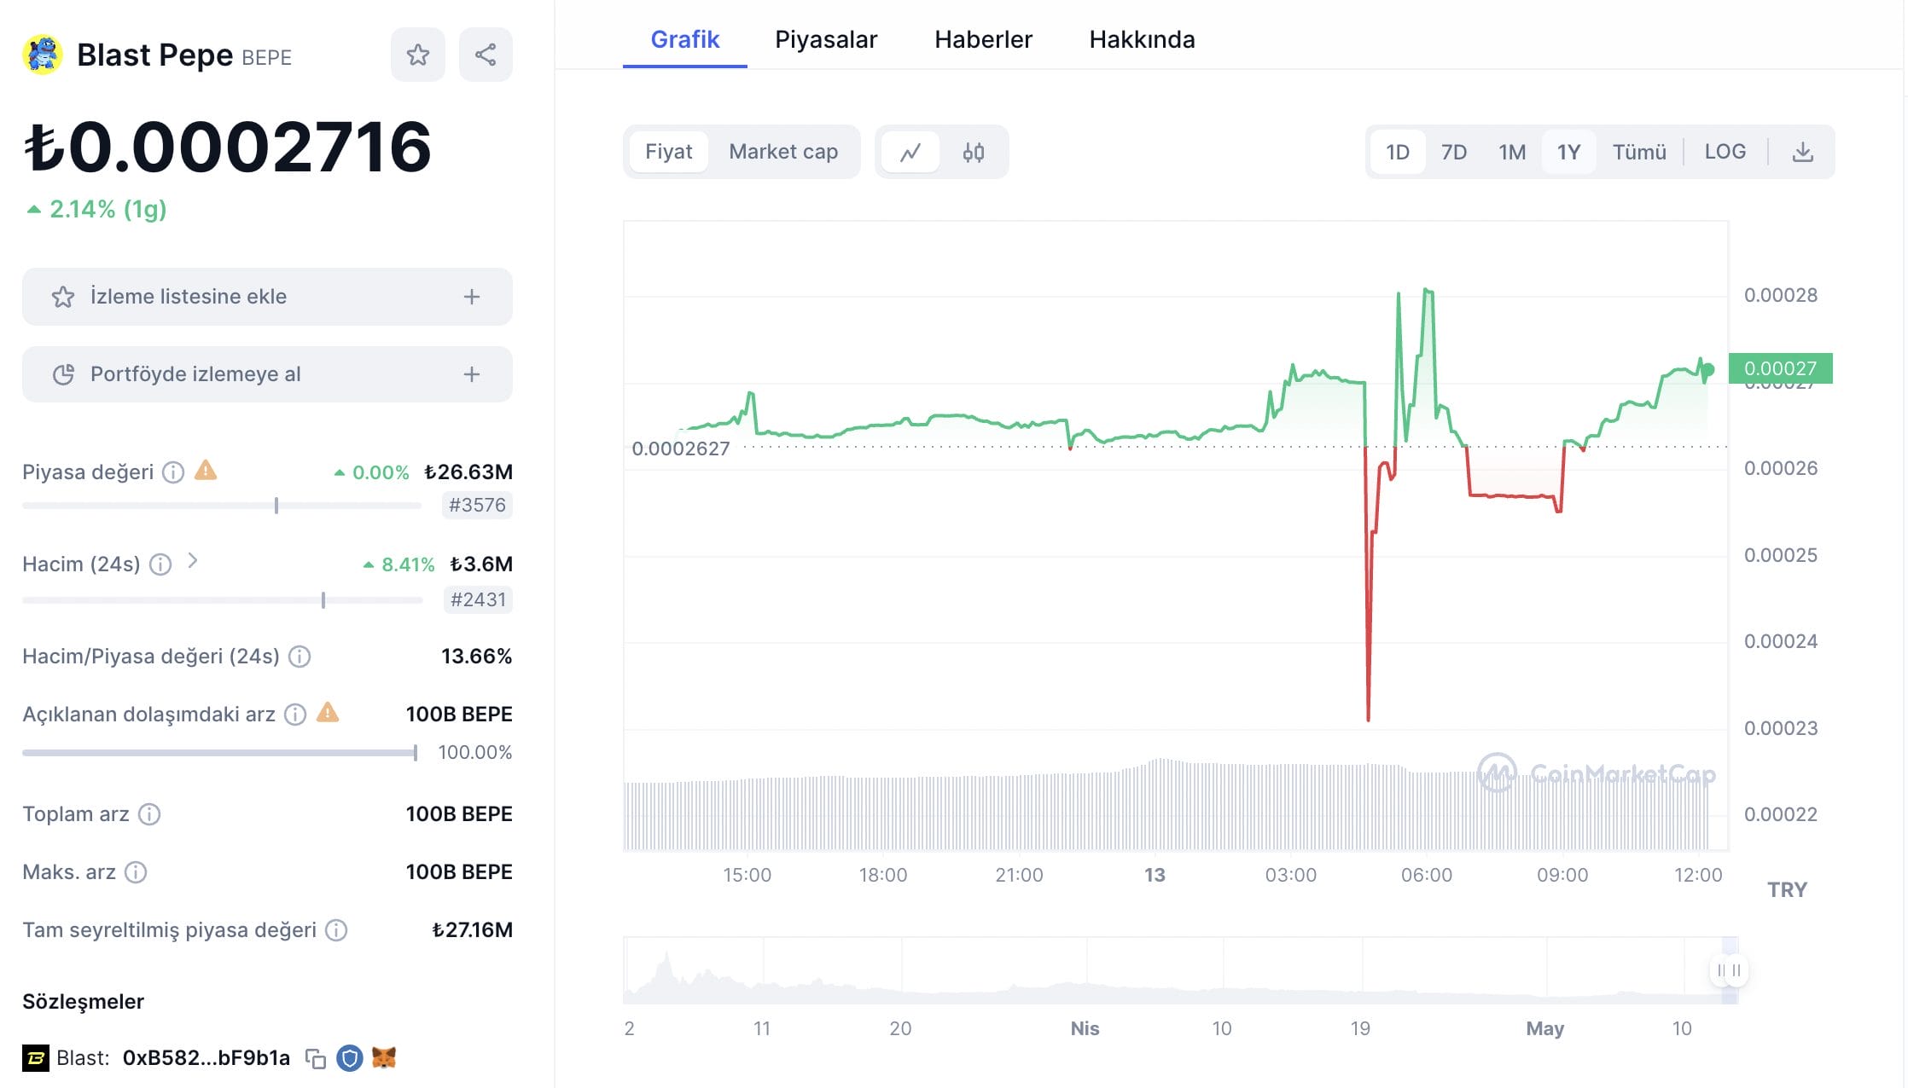This screenshot has height=1088, width=1908.
Task: Select the 7D time range
Action: (1453, 153)
